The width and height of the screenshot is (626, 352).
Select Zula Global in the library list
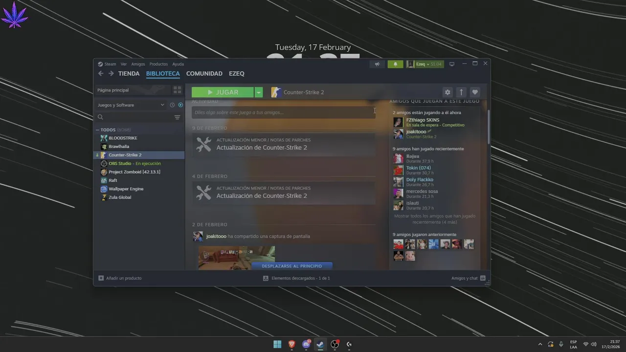click(x=120, y=198)
